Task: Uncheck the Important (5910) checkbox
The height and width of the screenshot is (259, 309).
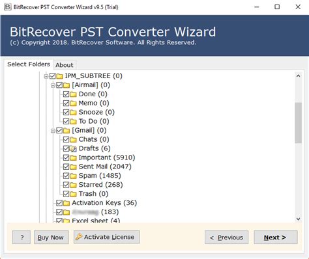Action: [x=66, y=157]
